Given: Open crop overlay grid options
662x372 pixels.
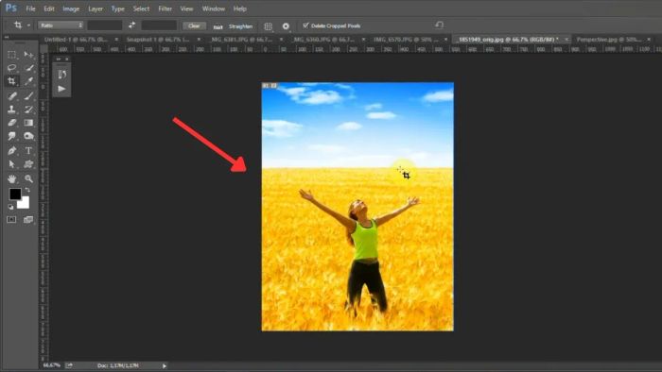Looking at the screenshot, I should pos(268,26).
